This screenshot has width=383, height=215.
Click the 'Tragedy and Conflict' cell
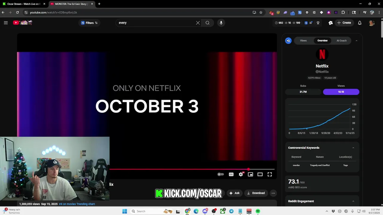320,165
